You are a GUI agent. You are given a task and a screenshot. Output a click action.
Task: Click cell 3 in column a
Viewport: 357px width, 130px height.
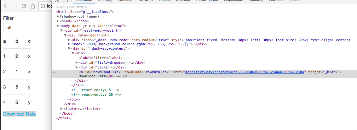point(4,87)
